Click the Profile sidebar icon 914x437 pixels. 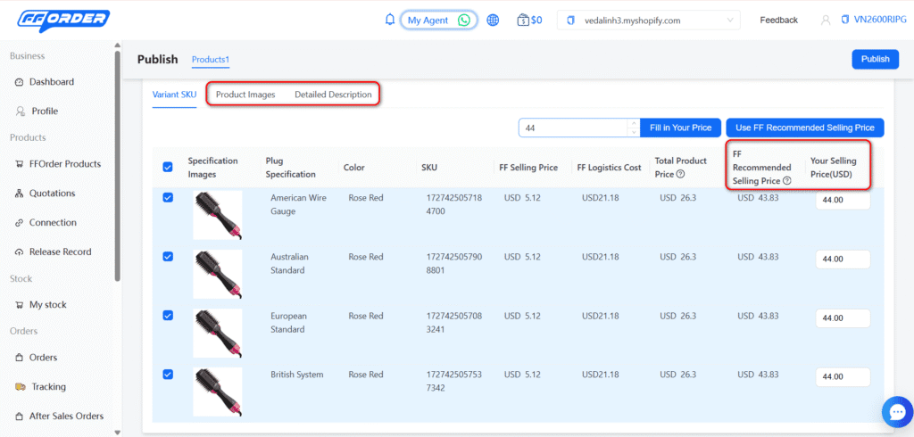pos(20,111)
